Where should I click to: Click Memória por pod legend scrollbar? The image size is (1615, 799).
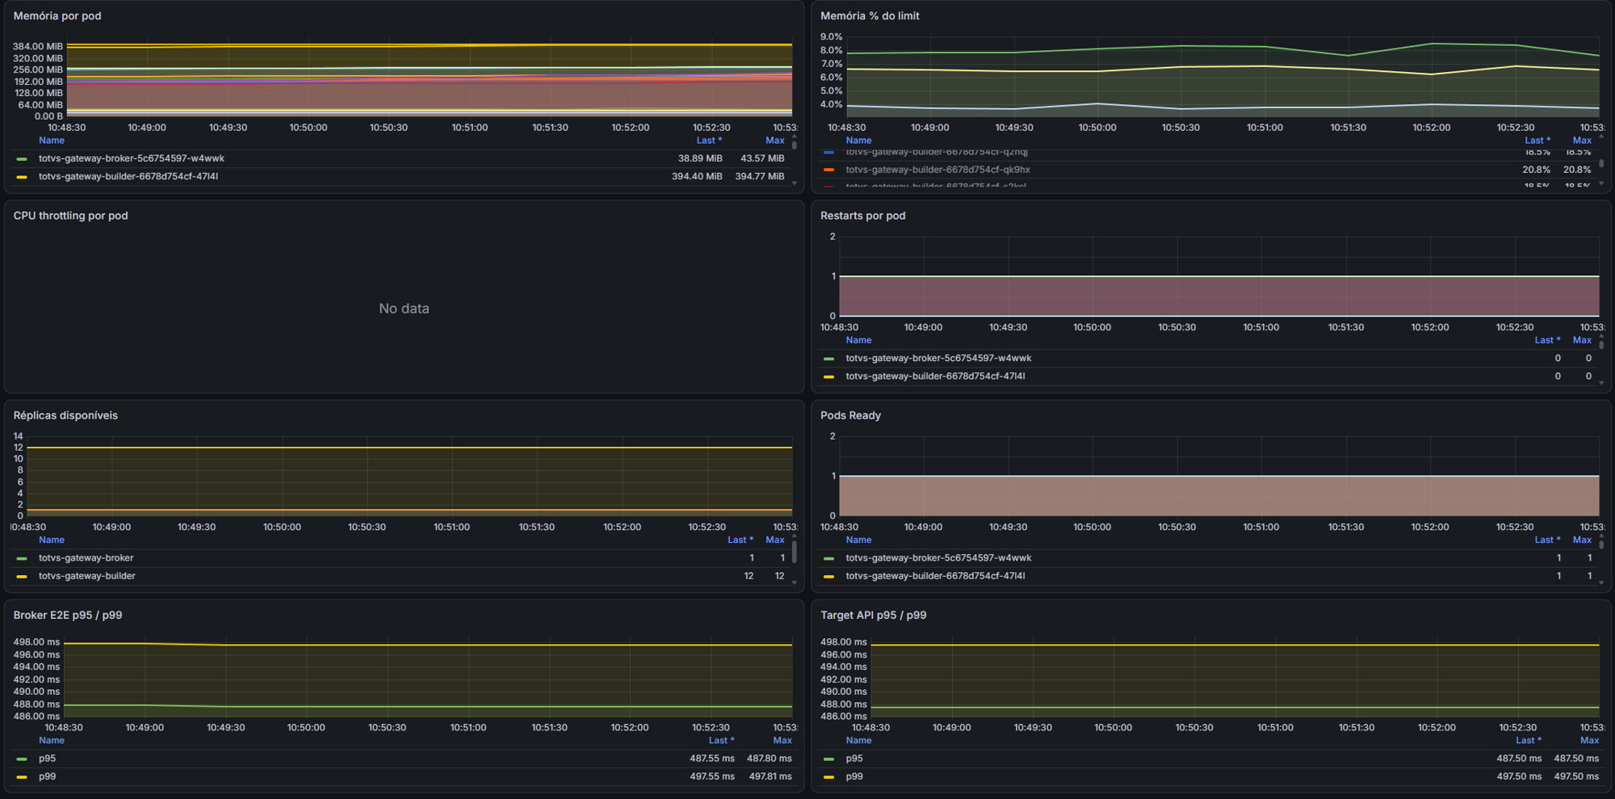795,144
